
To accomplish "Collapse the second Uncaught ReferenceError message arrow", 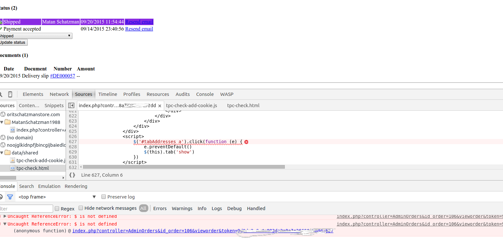I will pos(5,224).
